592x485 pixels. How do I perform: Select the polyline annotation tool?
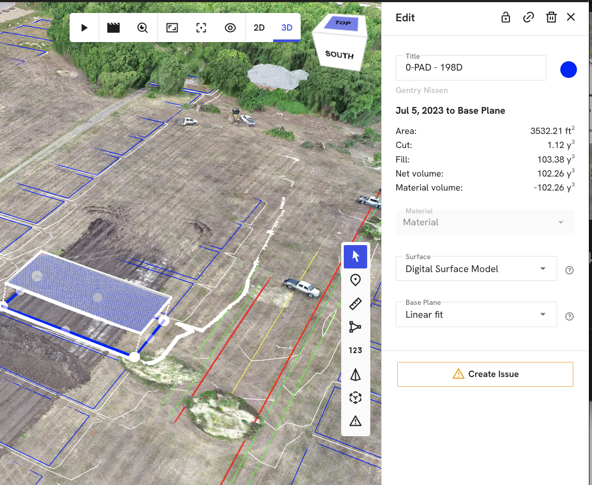point(355,327)
